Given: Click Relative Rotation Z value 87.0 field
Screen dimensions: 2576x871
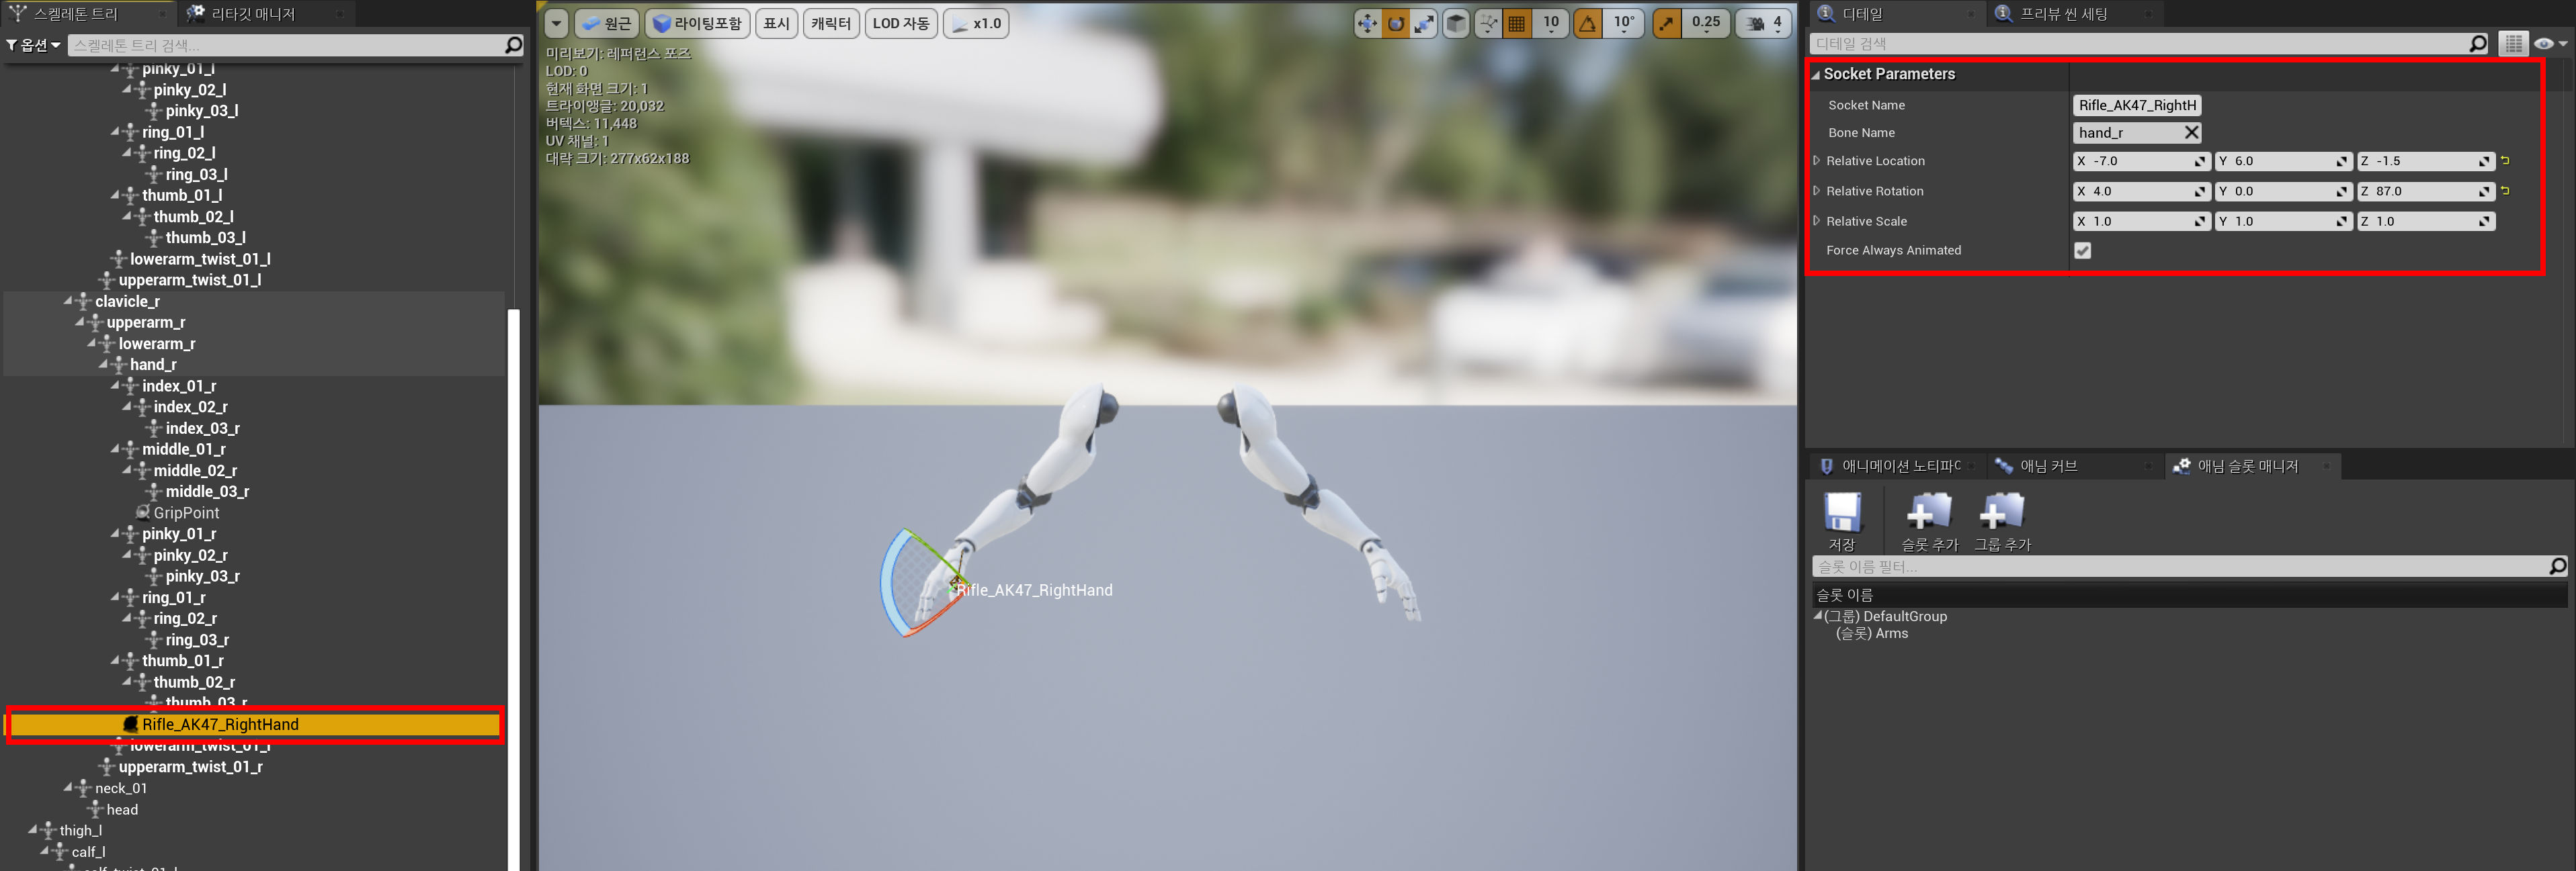Looking at the screenshot, I should click(x=2425, y=191).
